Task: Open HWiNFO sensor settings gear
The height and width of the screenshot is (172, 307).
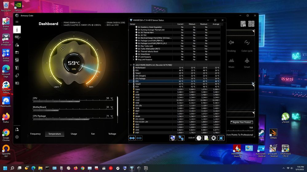Action: tap(213, 138)
